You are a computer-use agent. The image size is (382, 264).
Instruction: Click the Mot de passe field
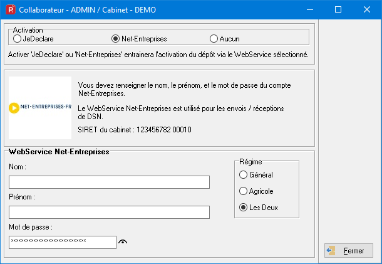pos(63,242)
